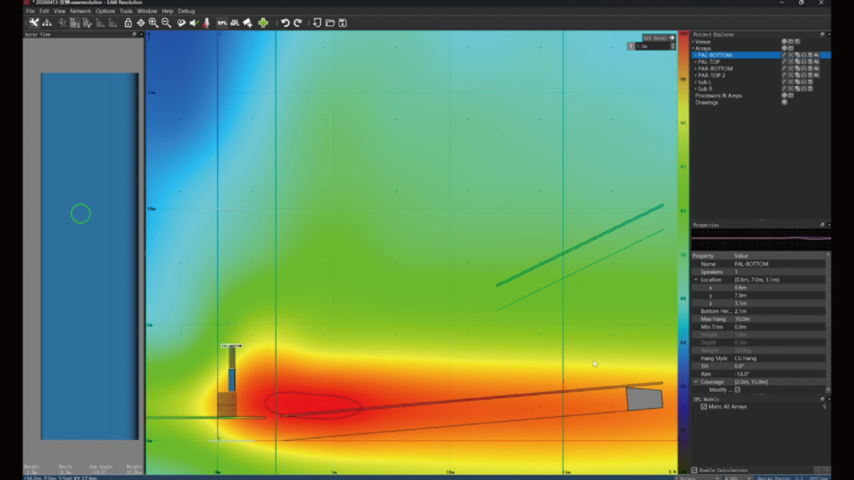Open the Tools menu
The width and height of the screenshot is (854, 480).
pyautogui.click(x=126, y=11)
